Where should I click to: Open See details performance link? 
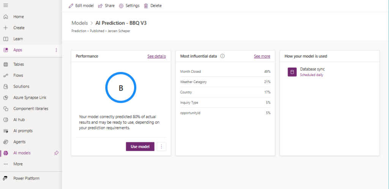tap(157, 56)
